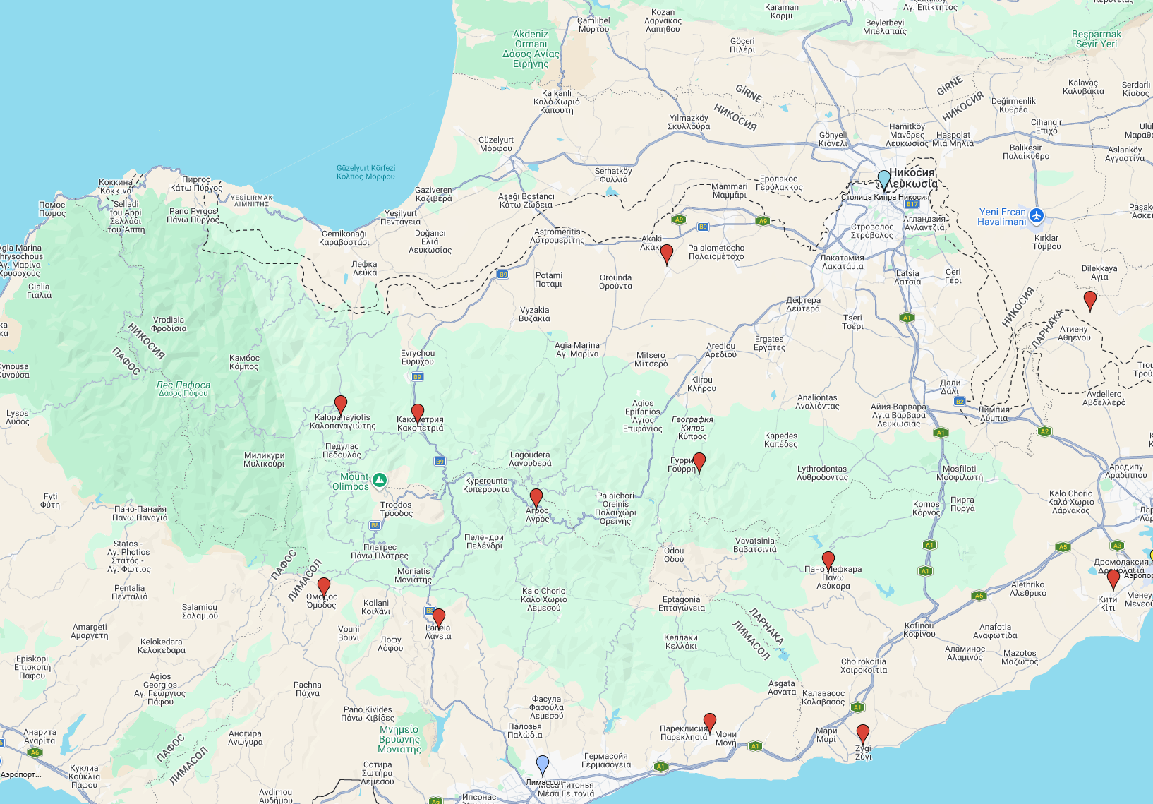Open the Pano Platres label
Image resolution: width=1153 pixels, height=804 pixels.
(x=380, y=551)
